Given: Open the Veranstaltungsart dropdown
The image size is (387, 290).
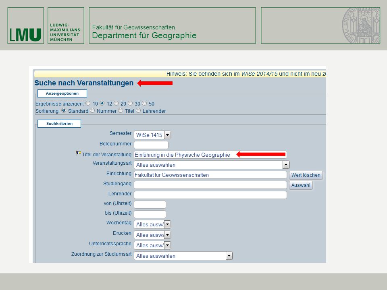Looking at the screenshot, I should point(212,165).
